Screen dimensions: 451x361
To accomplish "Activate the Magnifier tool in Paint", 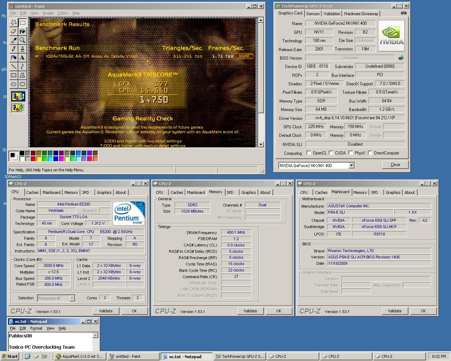I will 23,40.
